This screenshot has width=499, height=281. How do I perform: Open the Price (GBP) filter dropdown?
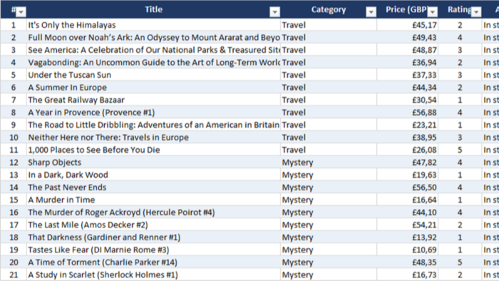click(x=432, y=12)
